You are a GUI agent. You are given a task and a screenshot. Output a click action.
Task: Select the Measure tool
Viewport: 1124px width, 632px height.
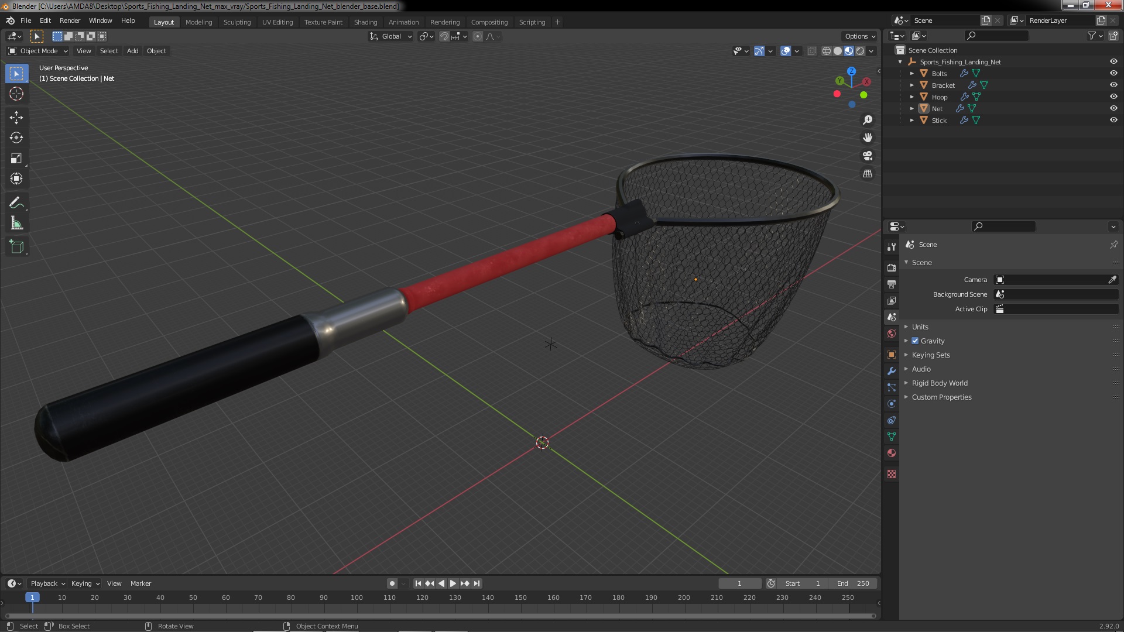coord(16,223)
